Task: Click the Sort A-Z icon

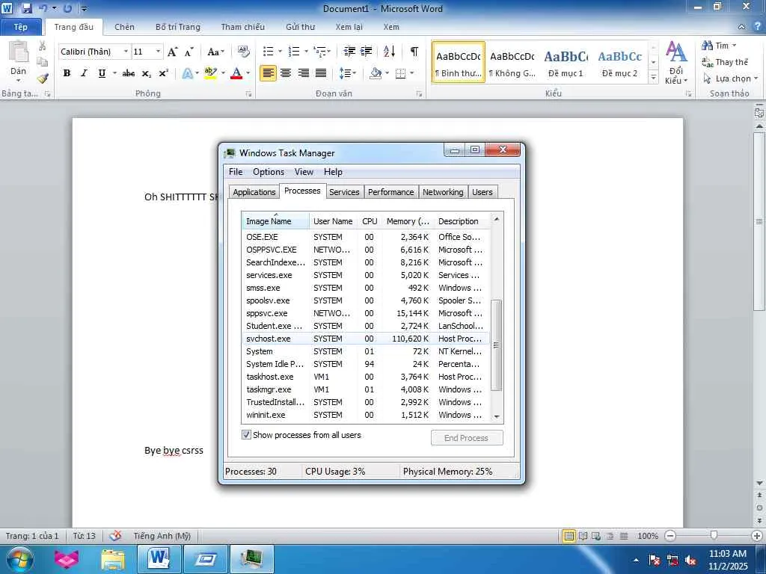Action: coord(389,52)
